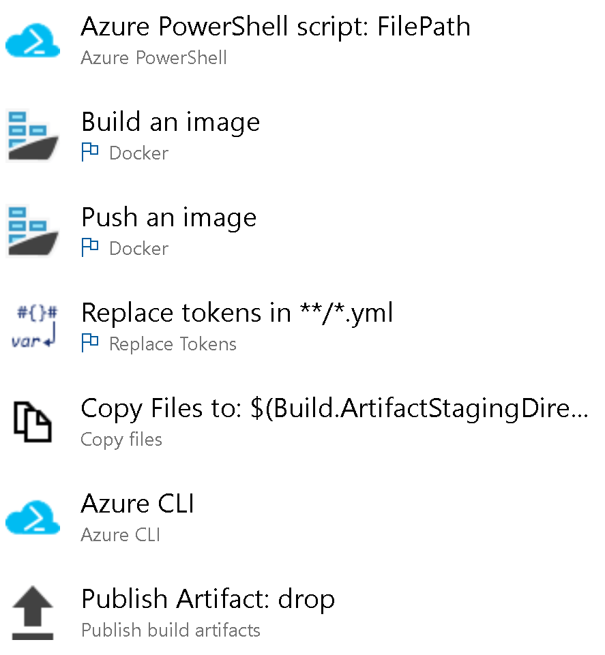
Task: Click the Azure PowerShell cloud icon
Action: pos(32,42)
